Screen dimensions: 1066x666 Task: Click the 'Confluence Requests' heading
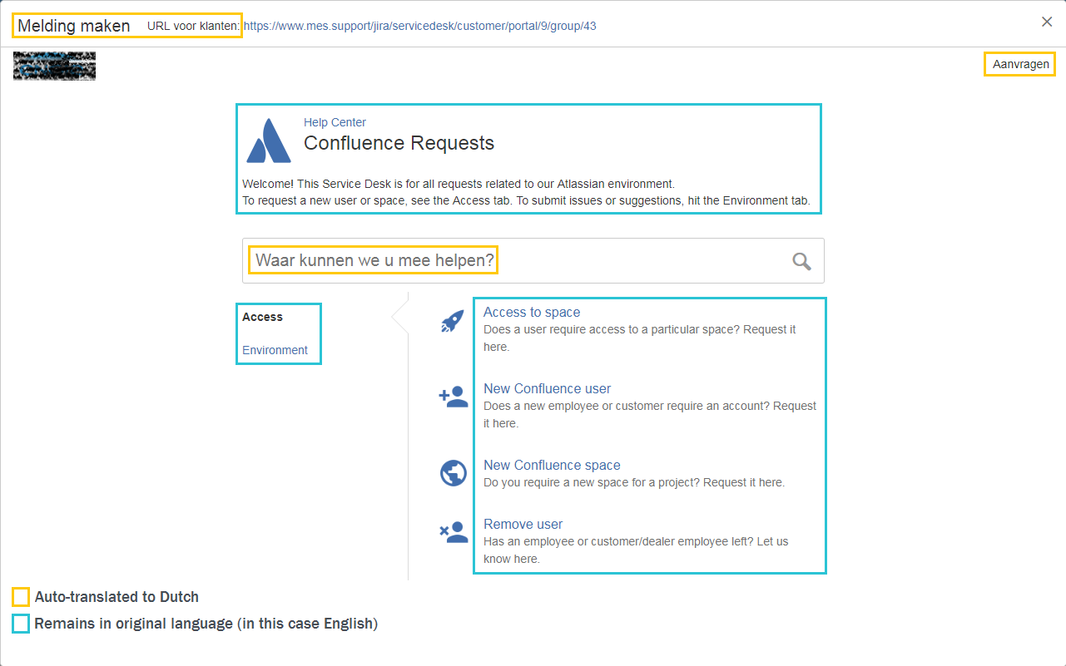pyautogui.click(x=399, y=143)
